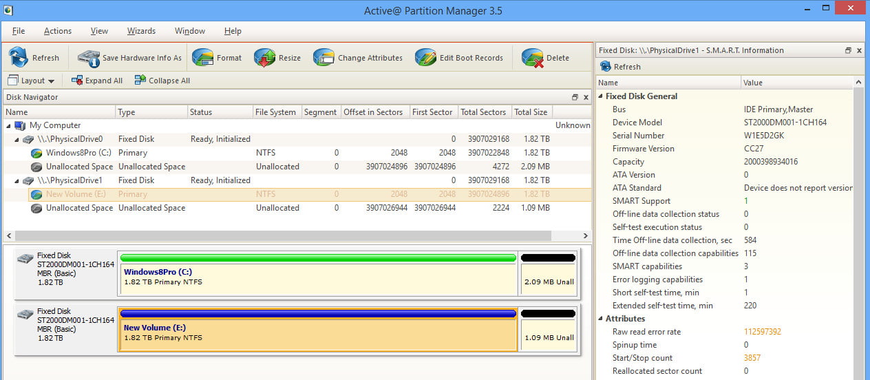Sort by the Name column header
The width and height of the screenshot is (870, 380).
point(59,112)
